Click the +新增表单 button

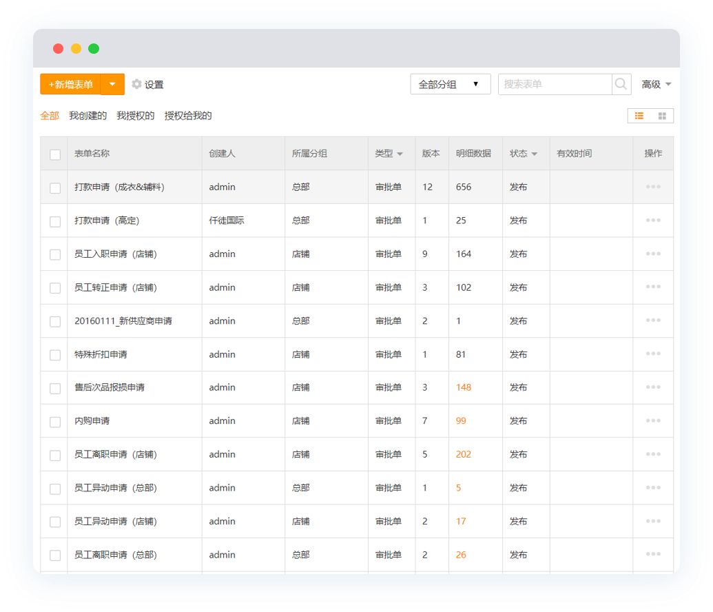point(70,84)
